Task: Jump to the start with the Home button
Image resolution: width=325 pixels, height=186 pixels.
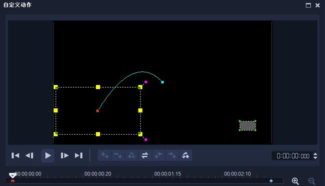Action: pyautogui.click(x=15, y=156)
